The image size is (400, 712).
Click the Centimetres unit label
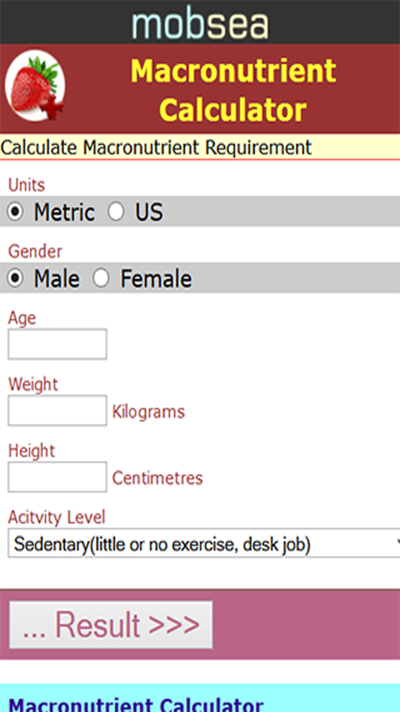pyautogui.click(x=157, y=478)
